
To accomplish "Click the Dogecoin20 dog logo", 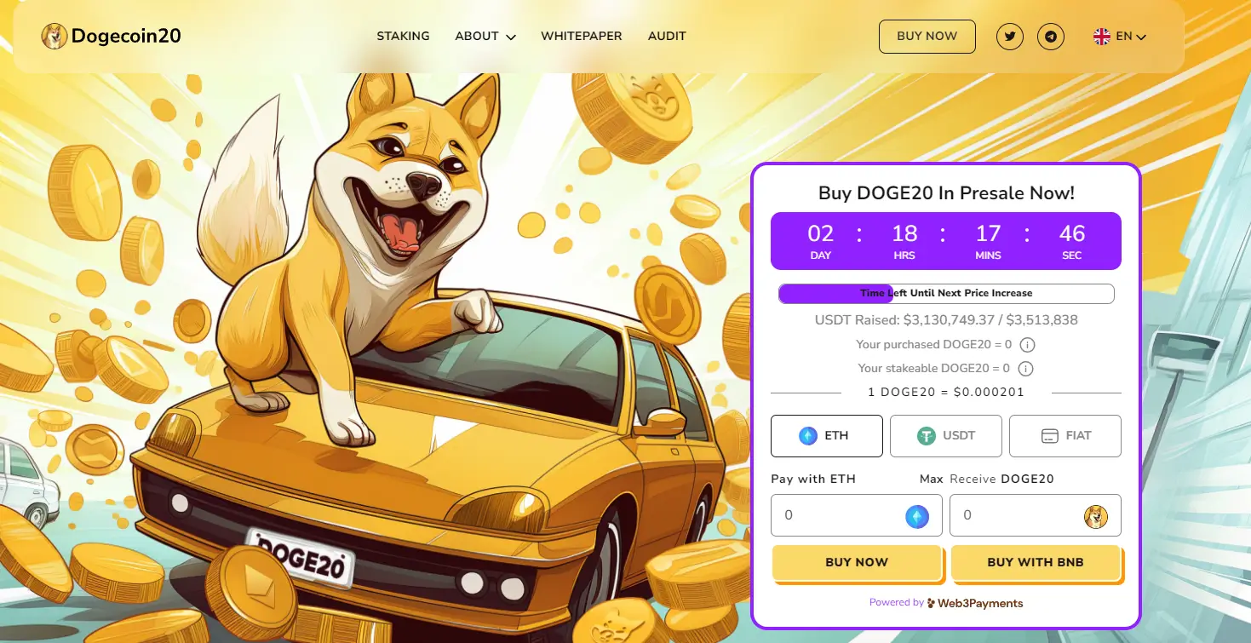I will 55,36.
